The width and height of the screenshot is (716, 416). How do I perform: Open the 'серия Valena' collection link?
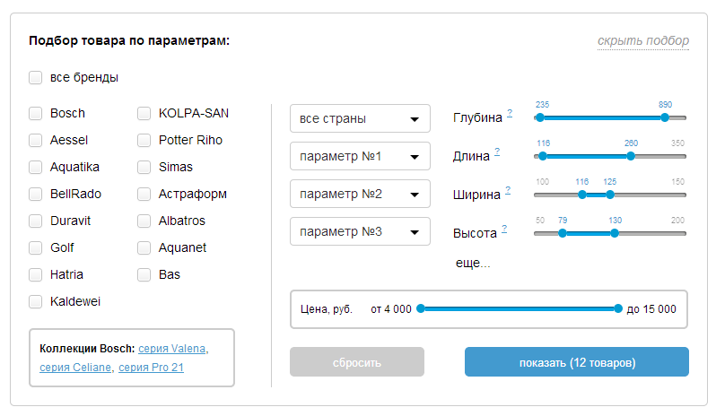(172, 348)
